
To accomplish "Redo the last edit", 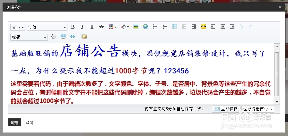I will (250, 27).
